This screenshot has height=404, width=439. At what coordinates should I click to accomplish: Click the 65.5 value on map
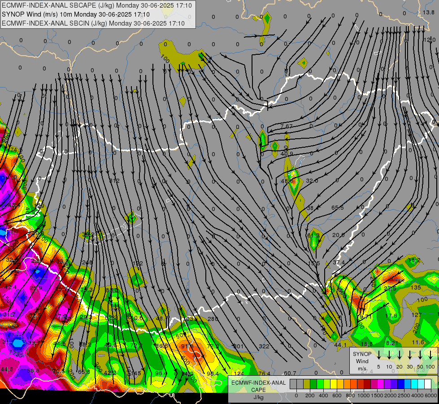[338, 208]
